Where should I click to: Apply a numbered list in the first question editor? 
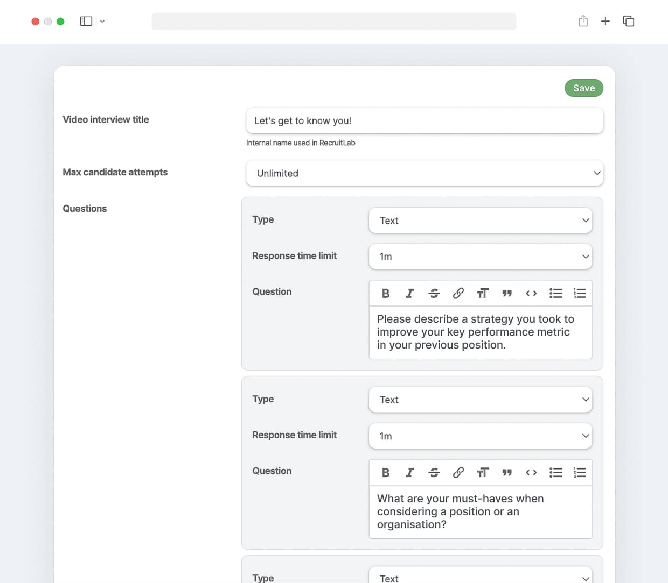(580, 293)
